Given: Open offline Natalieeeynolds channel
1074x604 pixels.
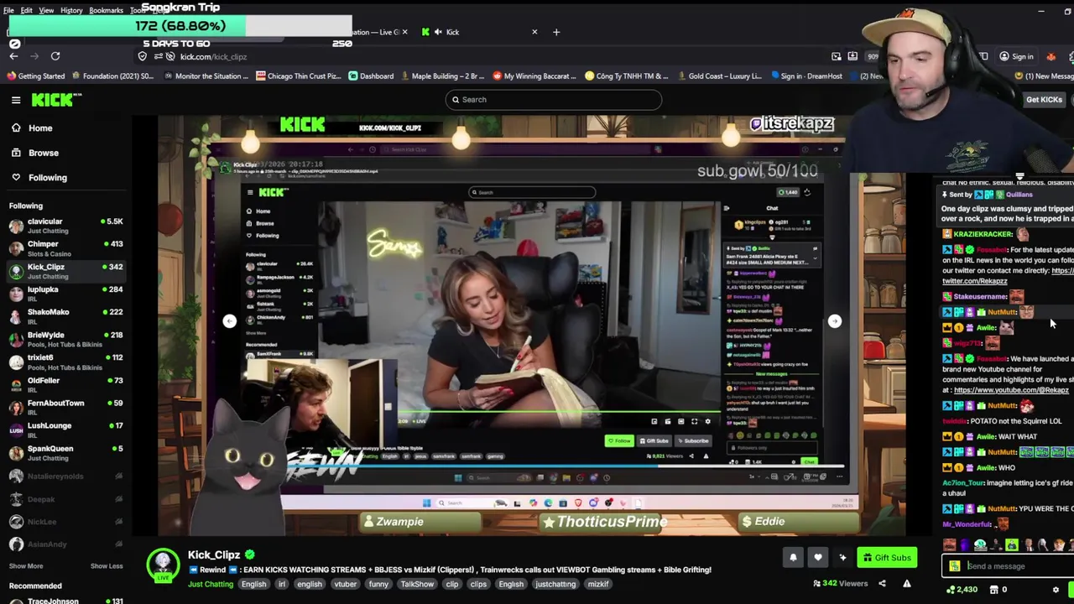Looking at the screenshot, I should [x=65, y=476].
